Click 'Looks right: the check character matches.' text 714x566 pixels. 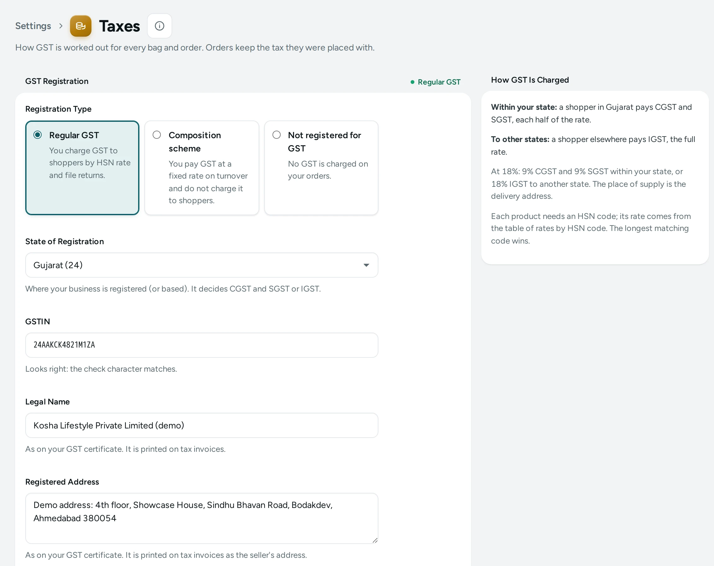point(101,369)
